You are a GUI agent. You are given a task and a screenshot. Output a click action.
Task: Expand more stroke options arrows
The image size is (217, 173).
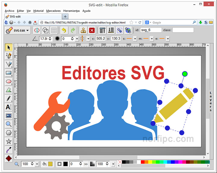86,164
